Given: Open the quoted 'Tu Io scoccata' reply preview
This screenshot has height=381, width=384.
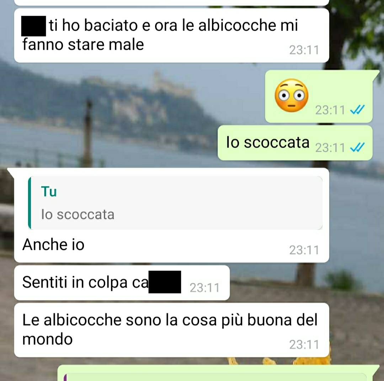Looking at the screenshot, I should tap(175, 203).
